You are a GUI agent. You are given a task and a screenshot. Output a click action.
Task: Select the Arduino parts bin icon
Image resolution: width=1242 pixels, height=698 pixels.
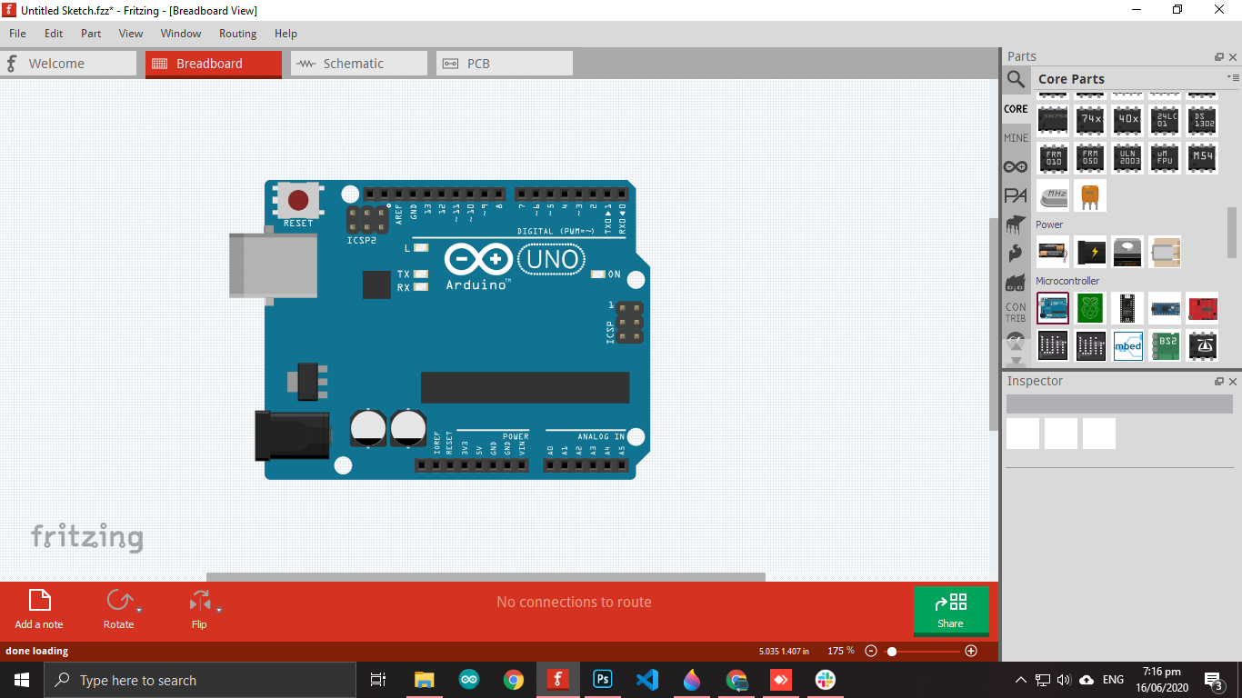coord(1016,166)
